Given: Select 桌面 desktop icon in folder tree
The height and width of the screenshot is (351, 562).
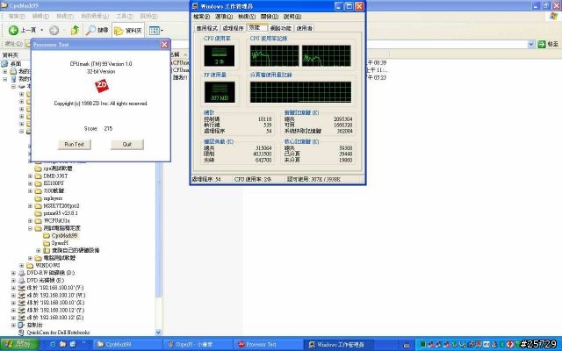Looking at the screenshot, I should pyautogui.click(x=4, y=64).
